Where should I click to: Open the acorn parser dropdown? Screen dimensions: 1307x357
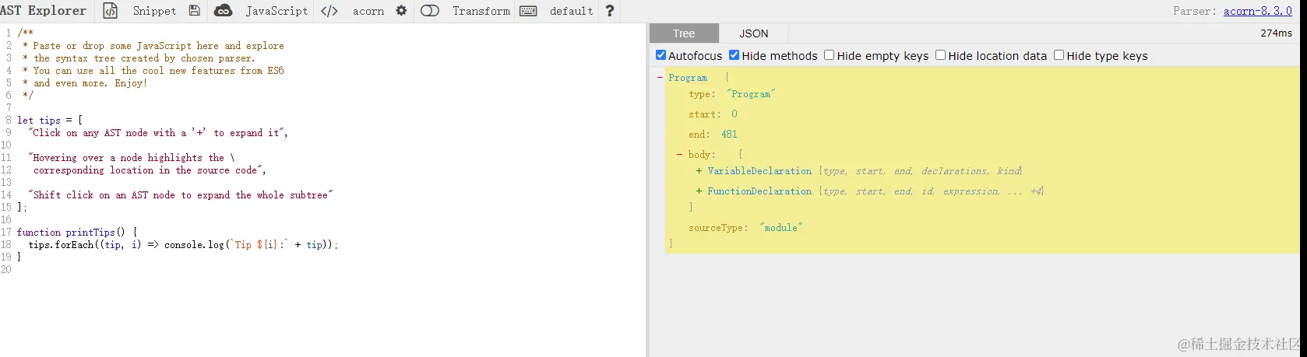pyautogui.click(x=368, y=11)
